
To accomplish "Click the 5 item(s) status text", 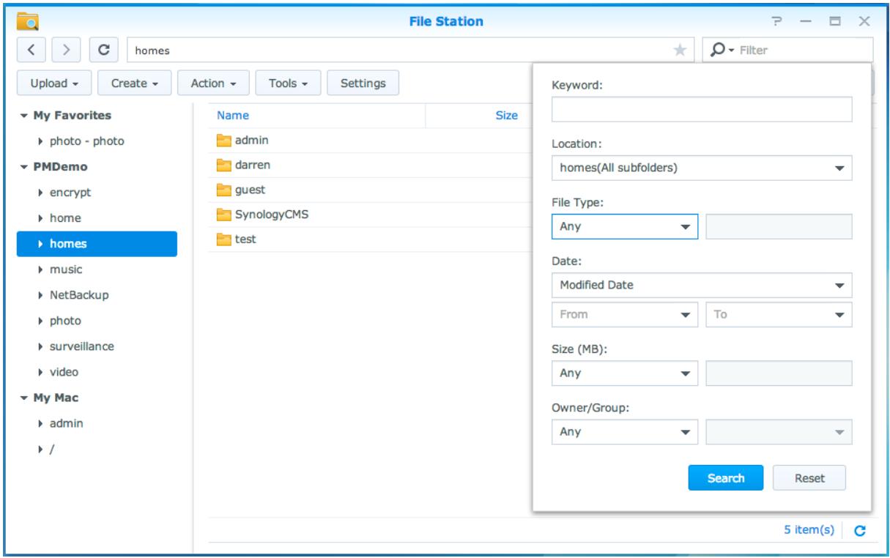I will (x=809, y=532).
